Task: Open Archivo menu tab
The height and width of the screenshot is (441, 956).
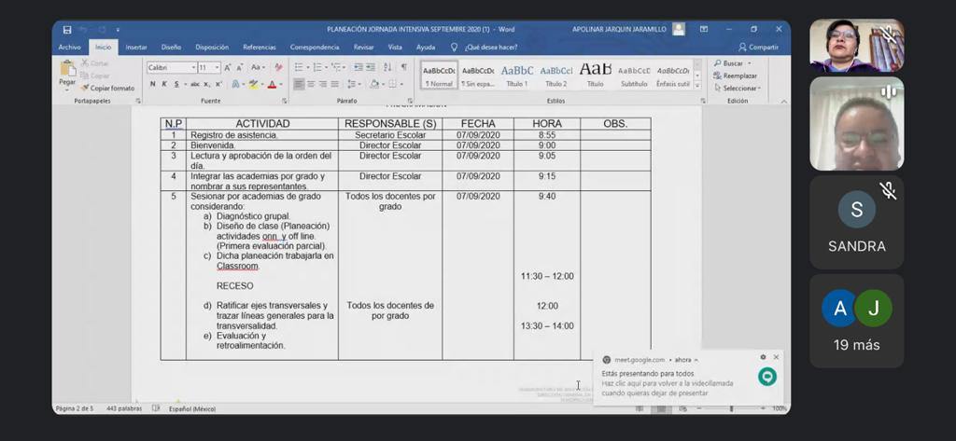Action: tap(69, 47)
